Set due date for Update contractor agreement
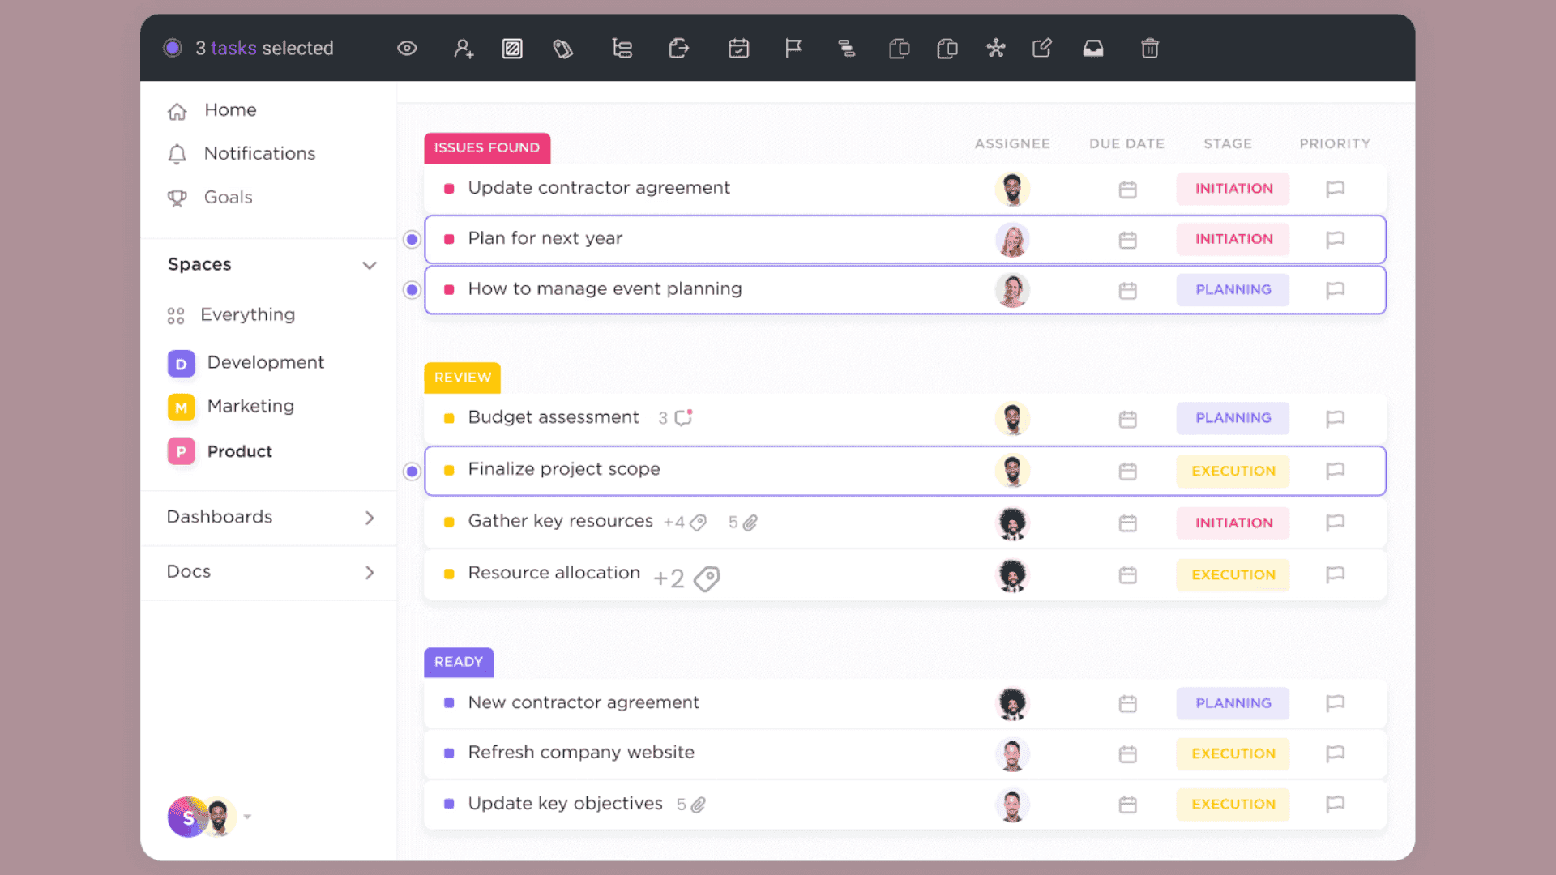The image size is (1556, 875). point(1127,190)
